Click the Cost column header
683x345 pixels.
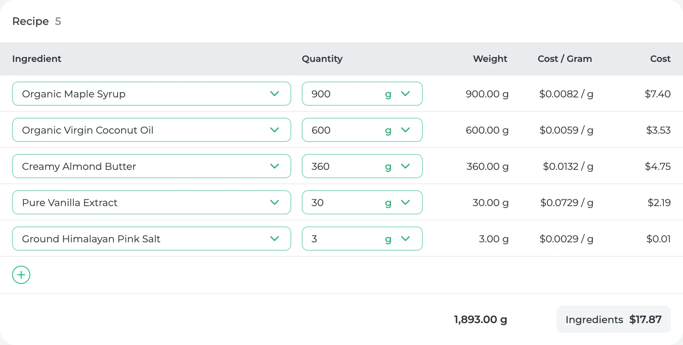click(x=660, y=59)
